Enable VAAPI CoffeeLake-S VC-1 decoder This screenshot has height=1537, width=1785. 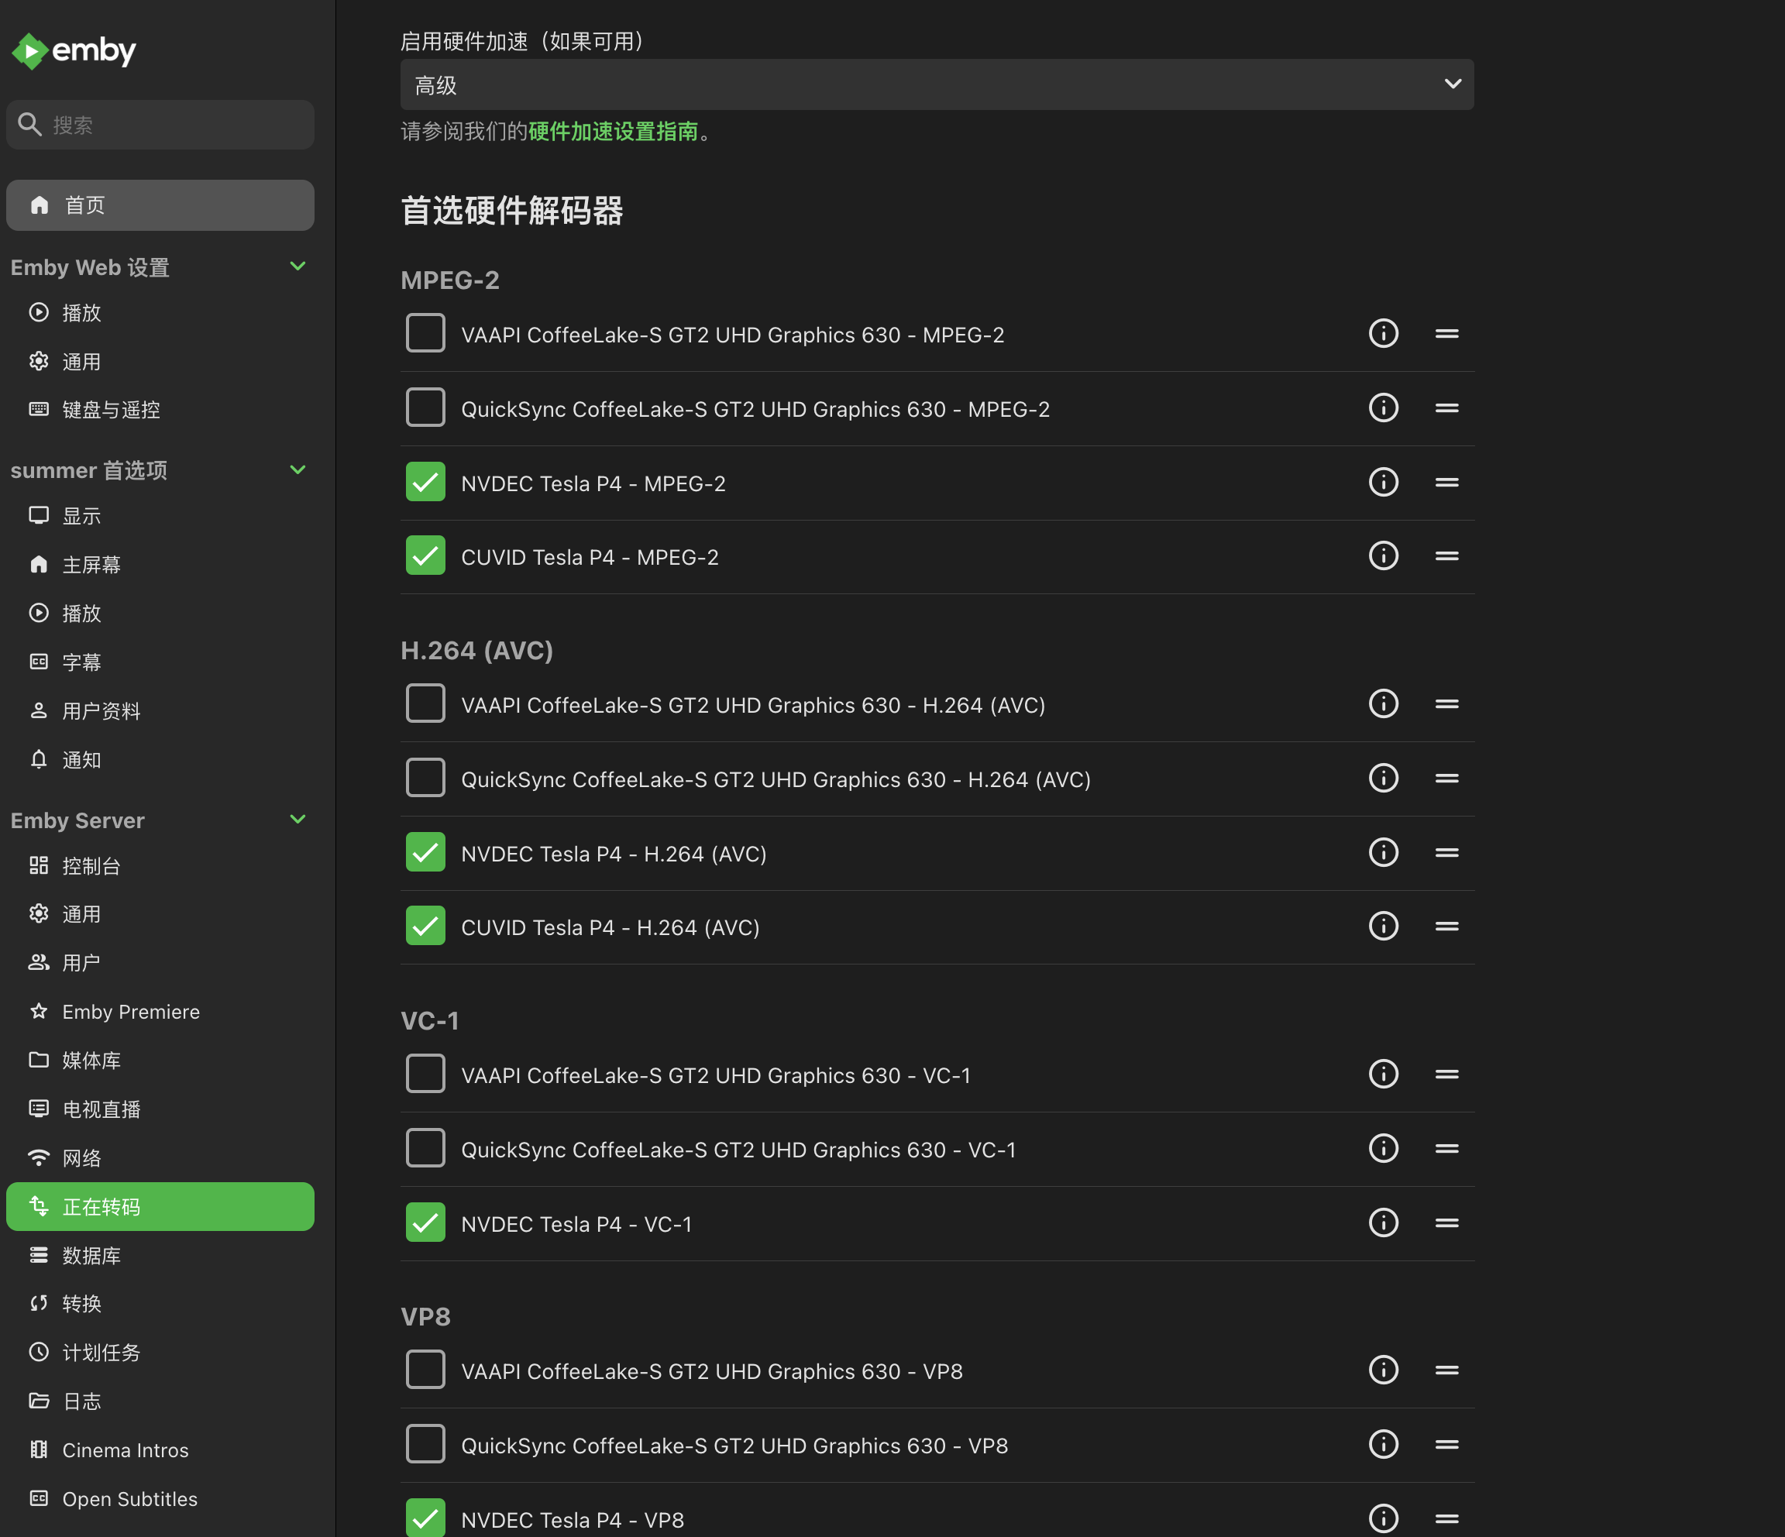tap(425, 1075)
